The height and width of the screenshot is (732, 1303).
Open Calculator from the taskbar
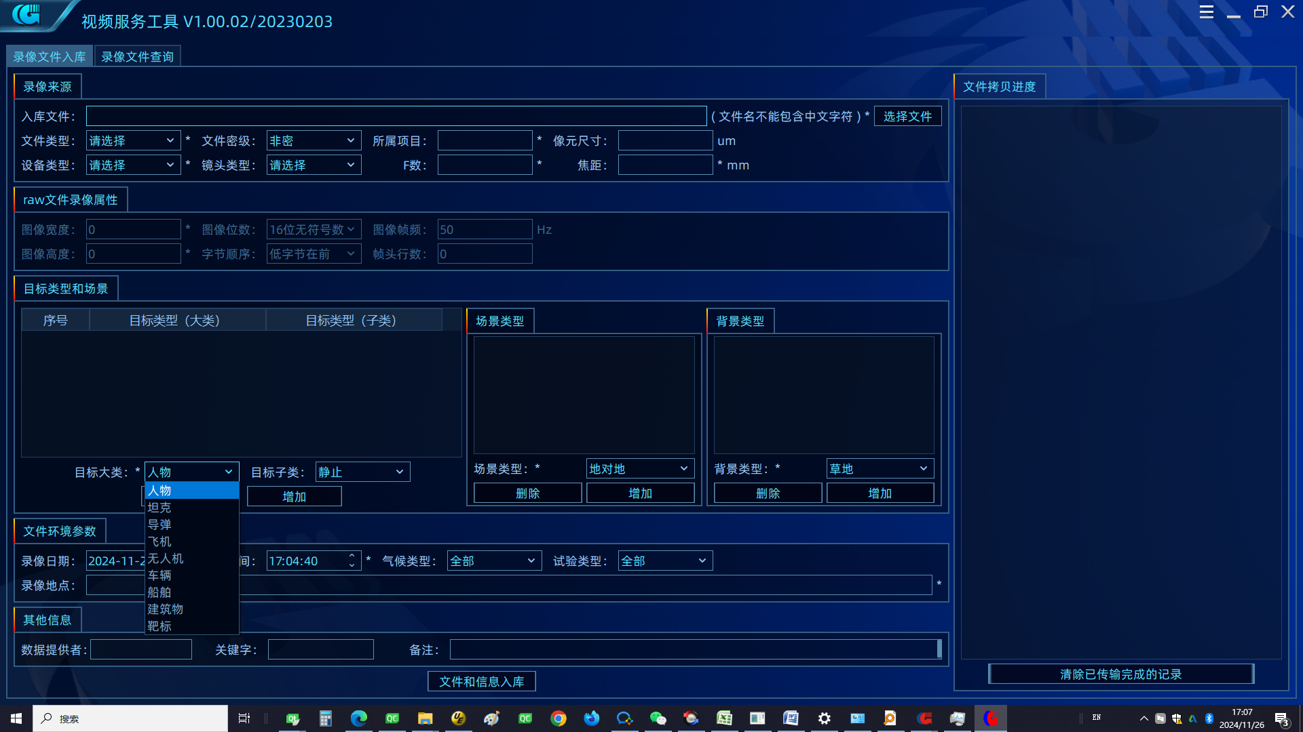[x=326, y=718]
